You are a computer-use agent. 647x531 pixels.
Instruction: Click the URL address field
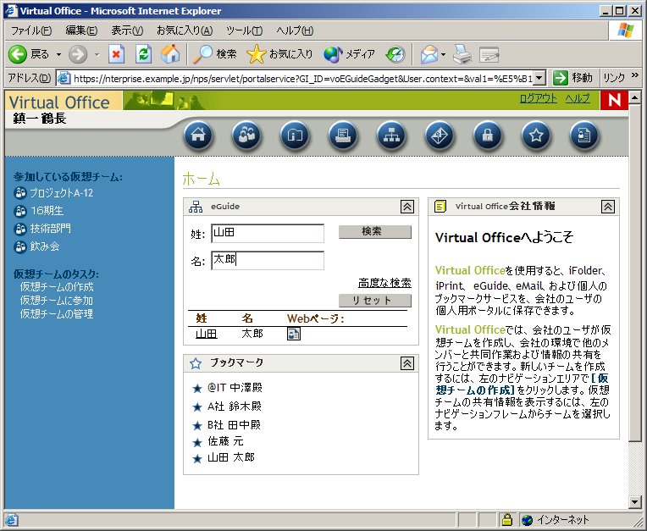click(x=303, y=78)
